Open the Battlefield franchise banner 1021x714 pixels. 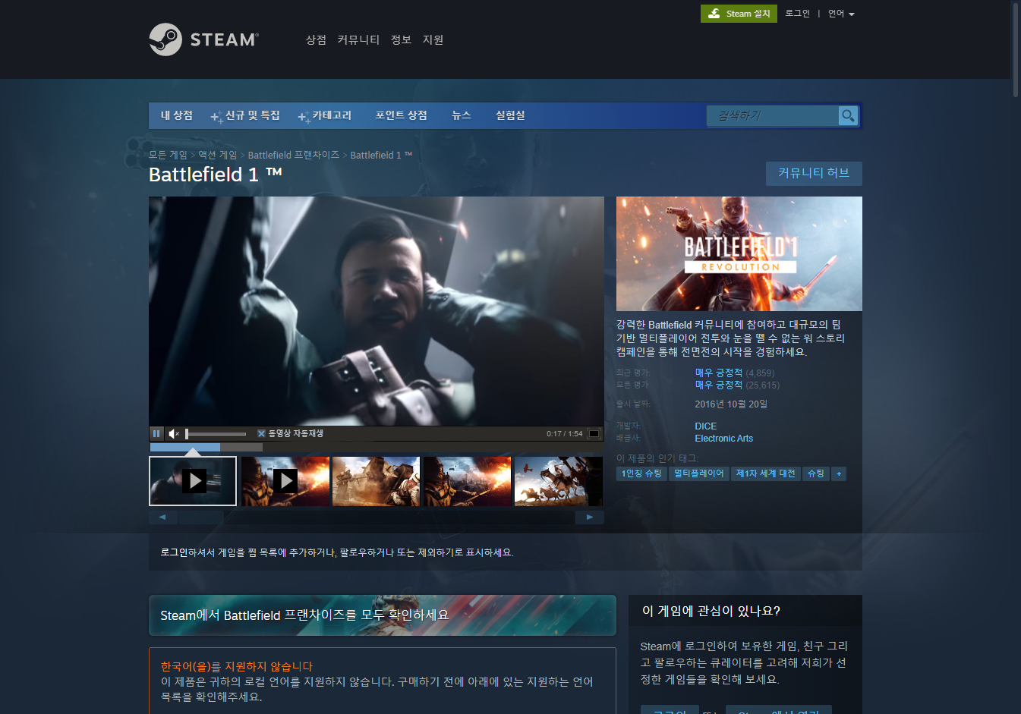383,615
